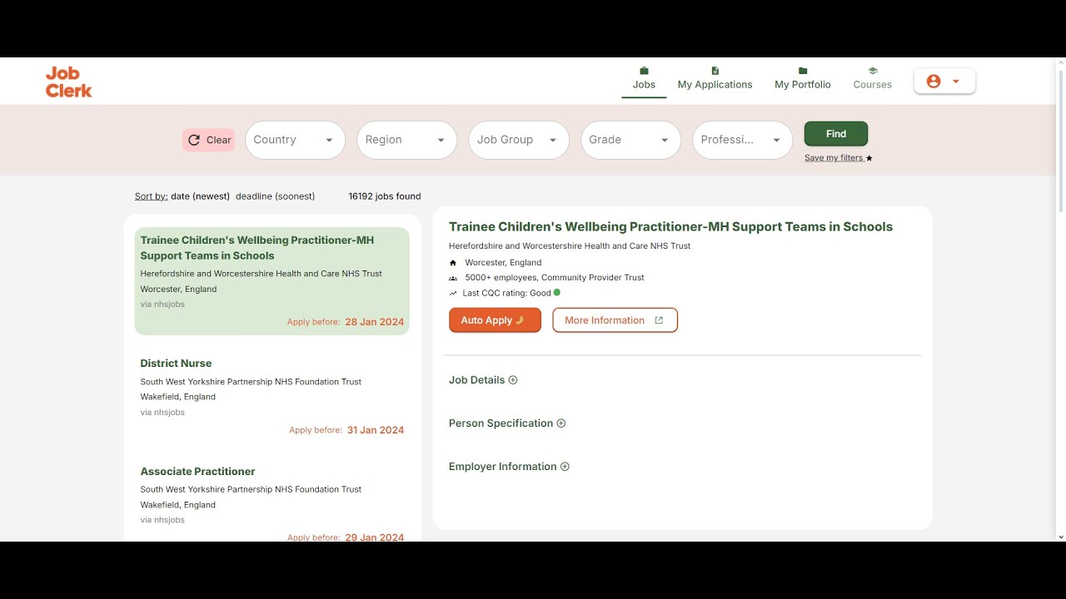Open the Region filter dropdown
This screenshot has width=1066, height=599.
coord(406,140)
